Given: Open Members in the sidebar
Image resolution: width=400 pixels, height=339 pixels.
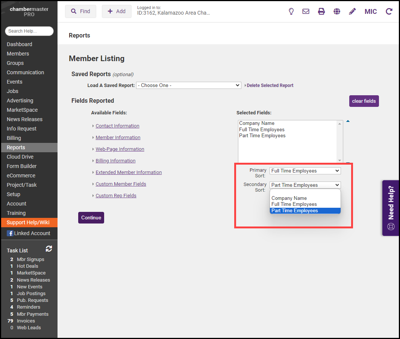Looking at the screenshot, I should (x=18, y=54).
